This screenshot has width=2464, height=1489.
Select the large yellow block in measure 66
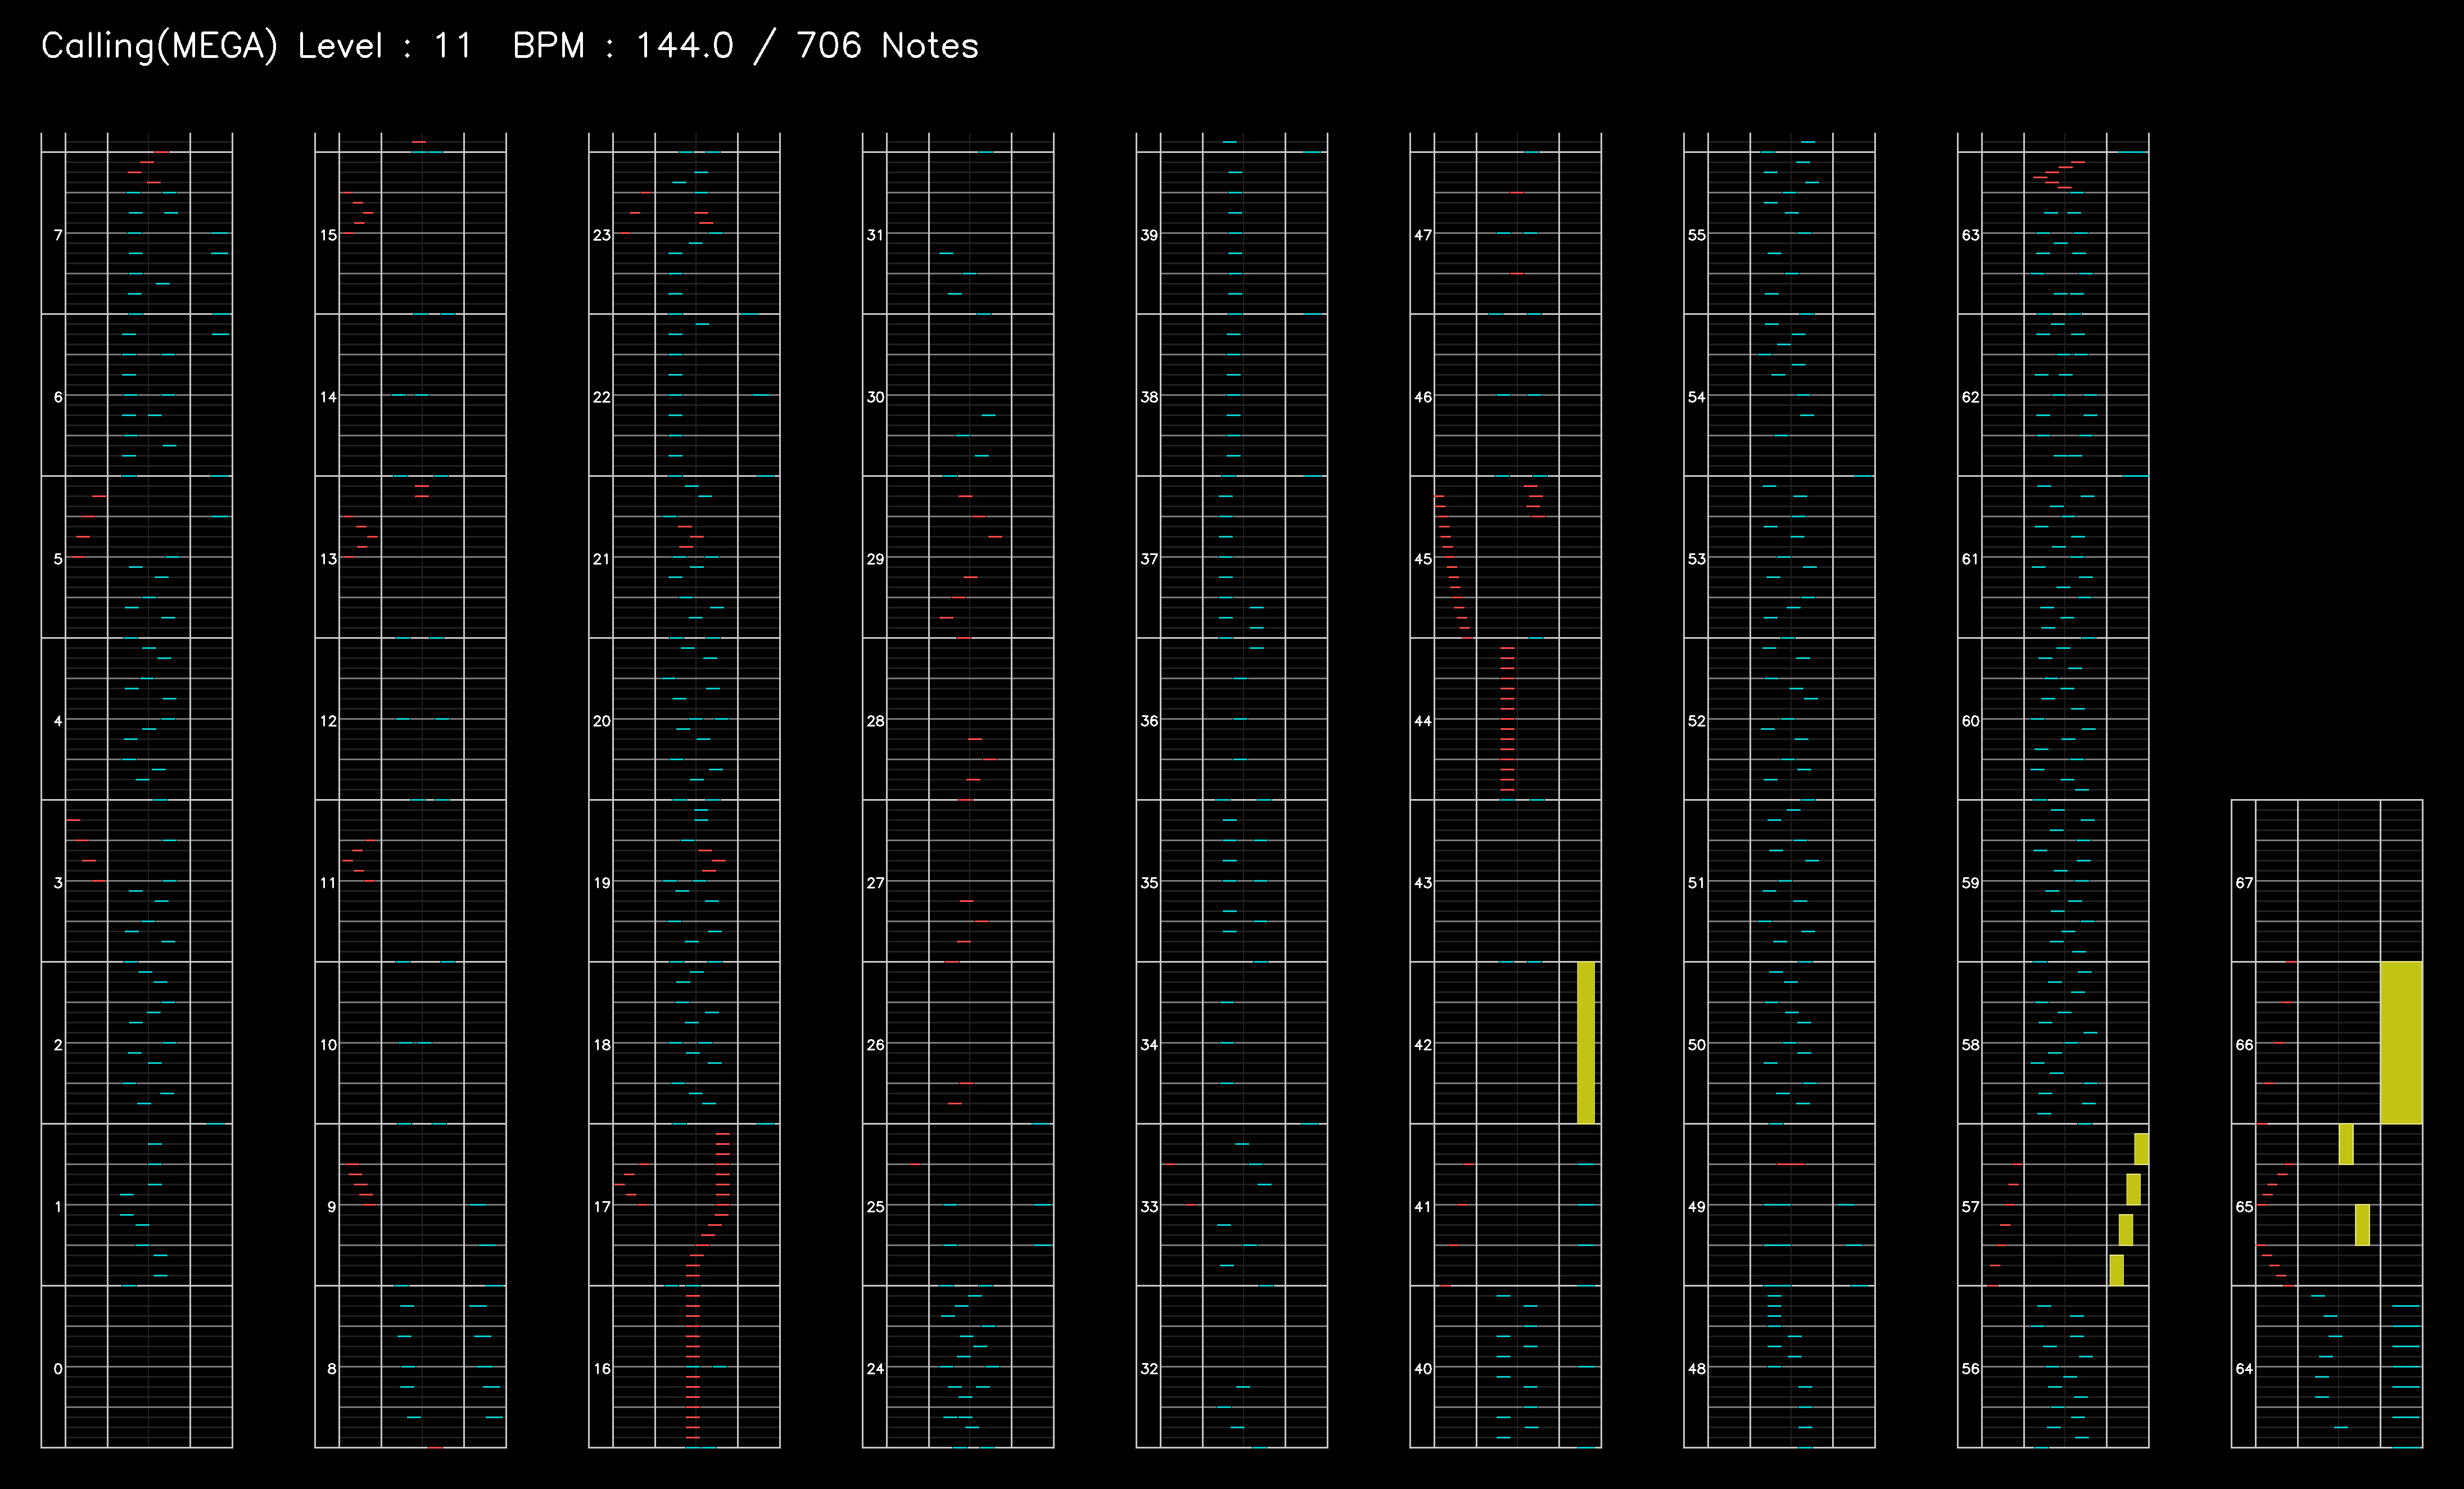click(2400, 1042)
